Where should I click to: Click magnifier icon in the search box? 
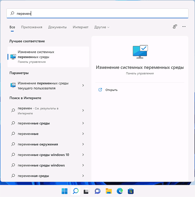[x=12, y=13]
